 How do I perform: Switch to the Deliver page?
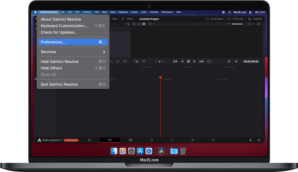(x=213, y=140)
